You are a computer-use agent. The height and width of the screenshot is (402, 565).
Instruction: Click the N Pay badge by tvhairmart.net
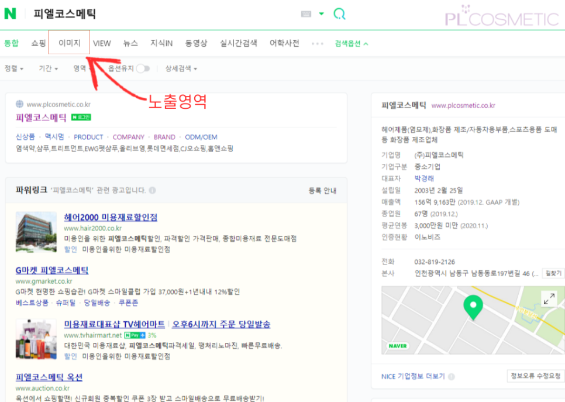coord(135,335)
